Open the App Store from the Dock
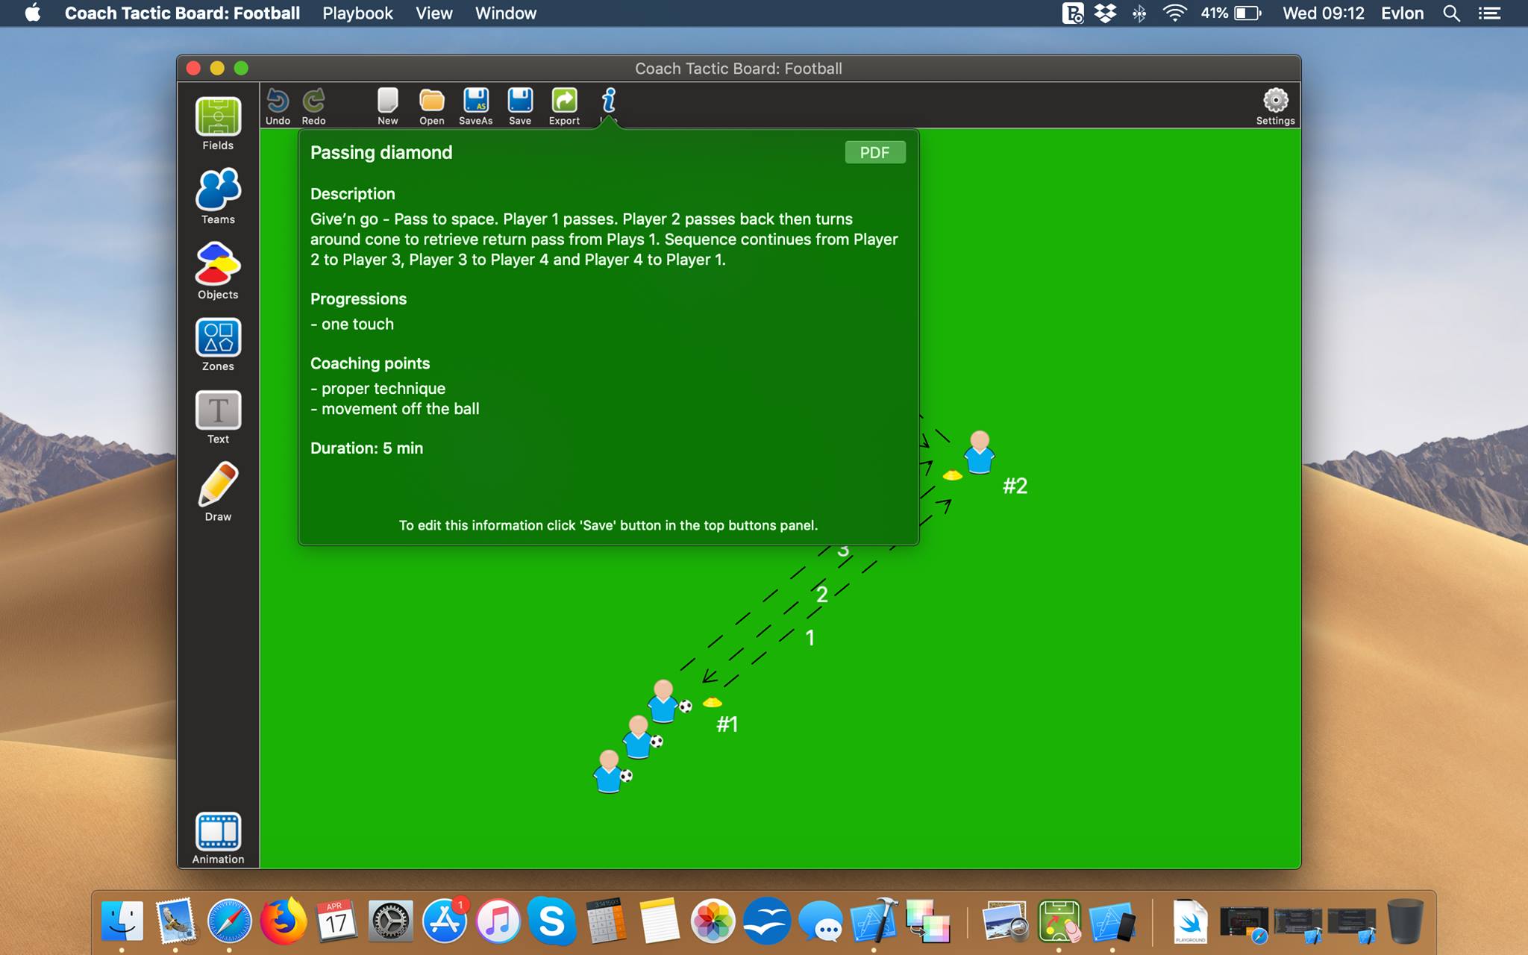This screenshot has height=955, width=1528. click(x=445, y=921)
